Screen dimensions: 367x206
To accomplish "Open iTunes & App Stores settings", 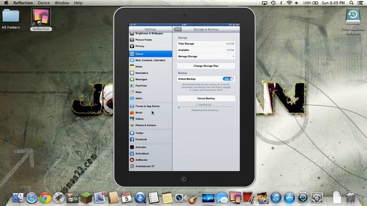I will tap(150, 106).
